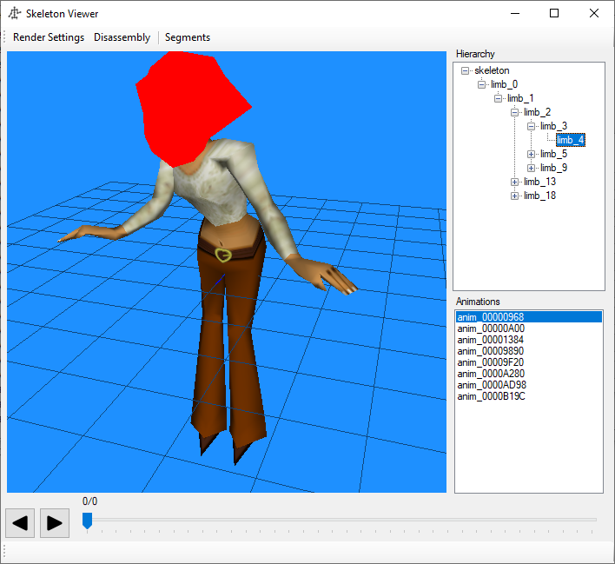Screen dimensions: 615x564
Task: Pick anim_0000A280 in the Animations list
Action: 491,374
